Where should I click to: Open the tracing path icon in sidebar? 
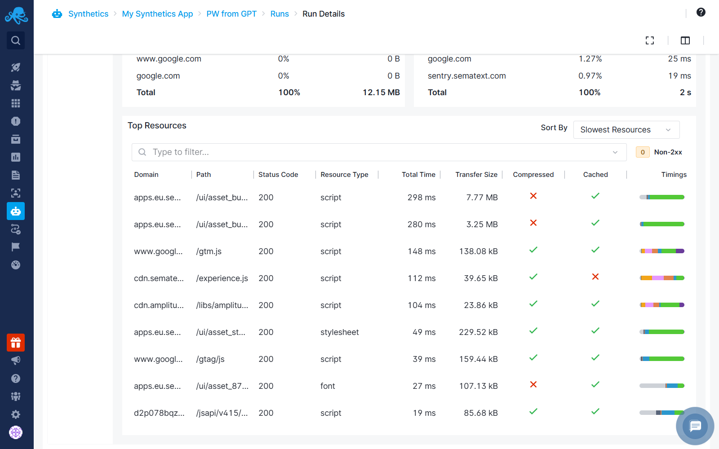coord(16,229)
